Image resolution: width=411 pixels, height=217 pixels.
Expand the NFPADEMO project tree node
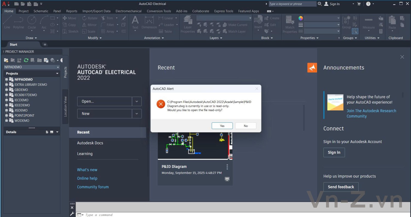(x=7, y=79)
